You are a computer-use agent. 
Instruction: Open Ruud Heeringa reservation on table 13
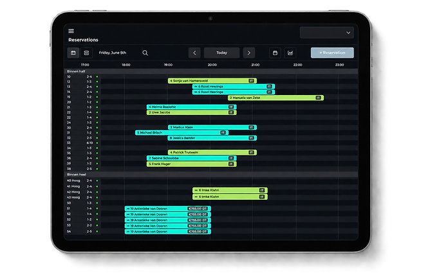pyautogui.click(x=234, y=87)
